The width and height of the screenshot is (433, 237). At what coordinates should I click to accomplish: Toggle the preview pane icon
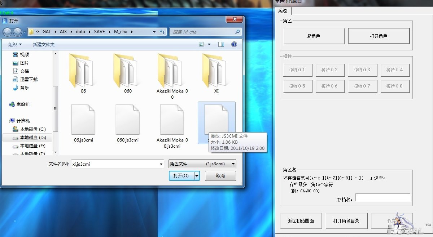[221, 44]
